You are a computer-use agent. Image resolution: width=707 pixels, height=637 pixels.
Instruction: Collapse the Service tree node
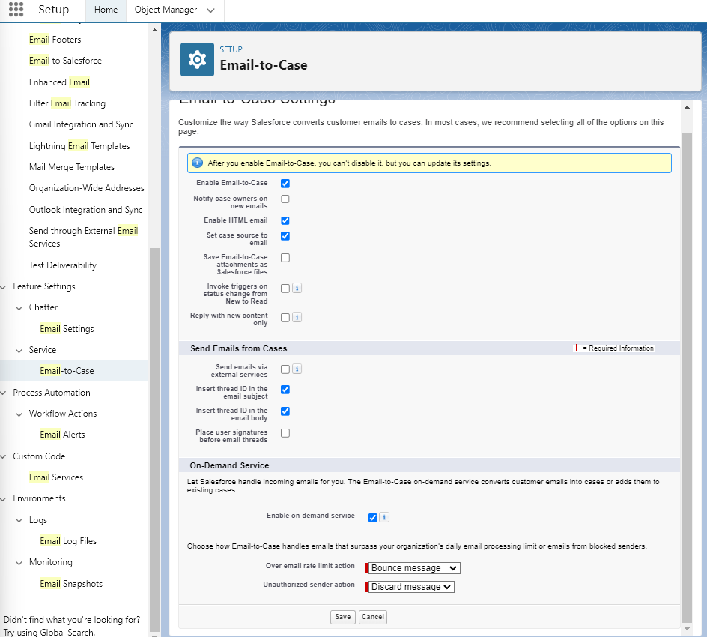[x=19, y=351]
